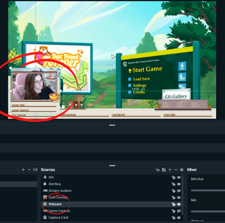Lock the Mic source
This screenshot has height=223, width=225.
173,178
